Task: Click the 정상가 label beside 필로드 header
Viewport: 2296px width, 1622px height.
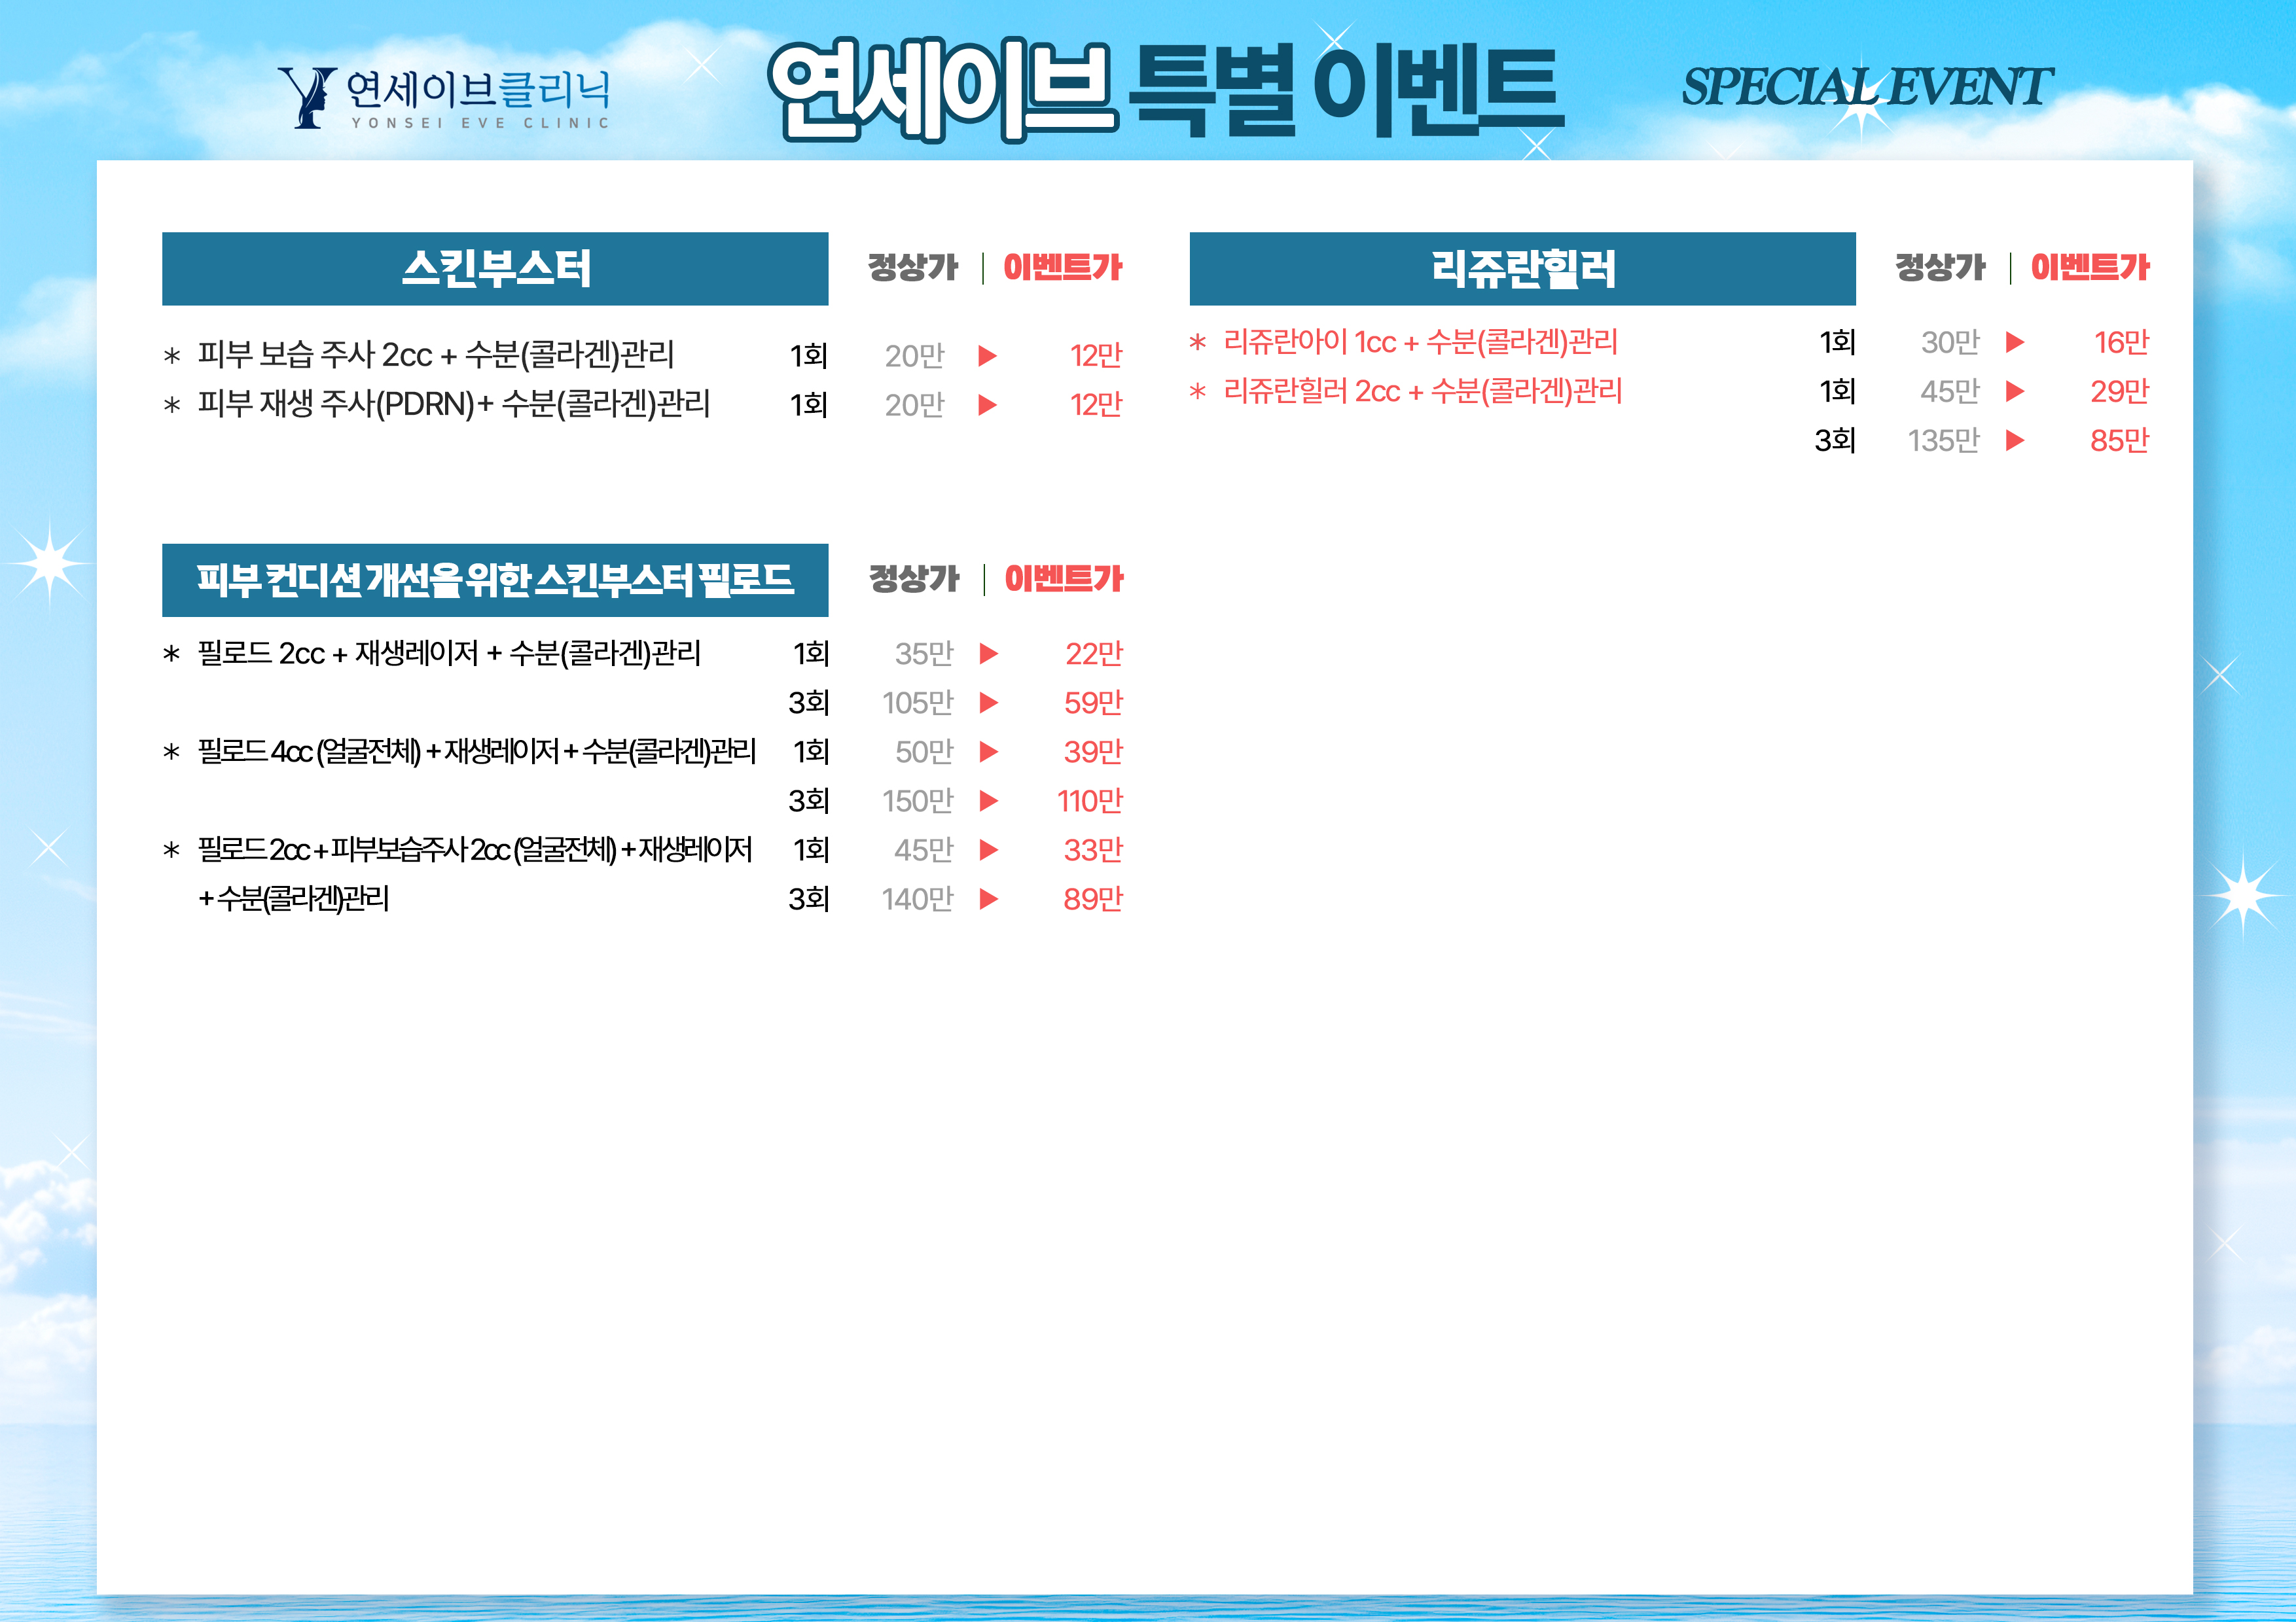Action: click(913, 578)
